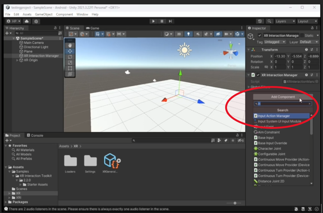Image resolution: width=323 pixels, height=213 pixels.
Task: Collapse the Transform component foldout
Action: point(249,50)
